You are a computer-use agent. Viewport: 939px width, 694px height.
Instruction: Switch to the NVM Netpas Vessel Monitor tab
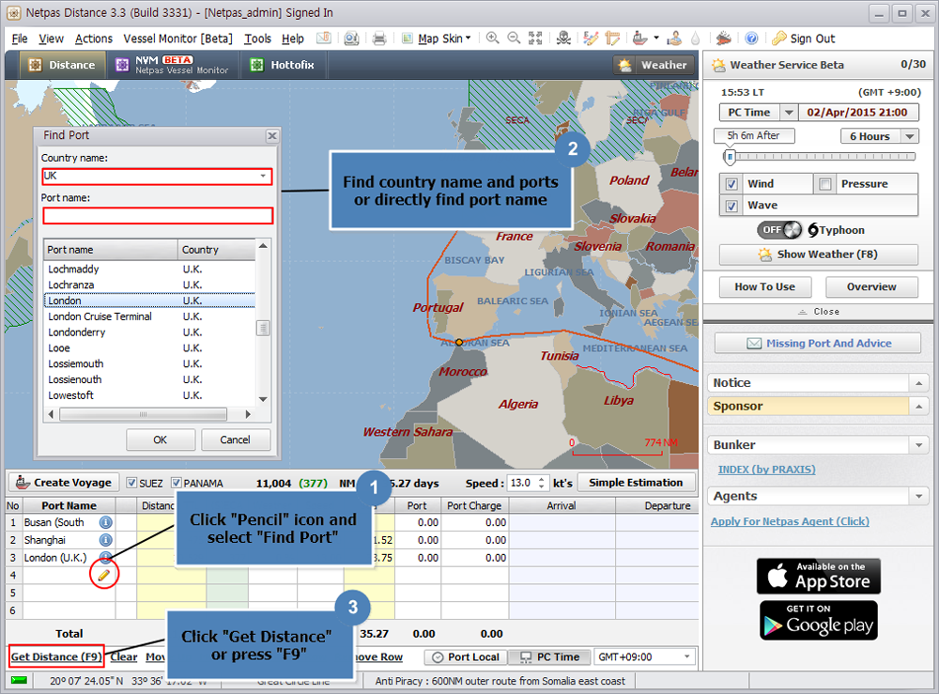point(173,65)
